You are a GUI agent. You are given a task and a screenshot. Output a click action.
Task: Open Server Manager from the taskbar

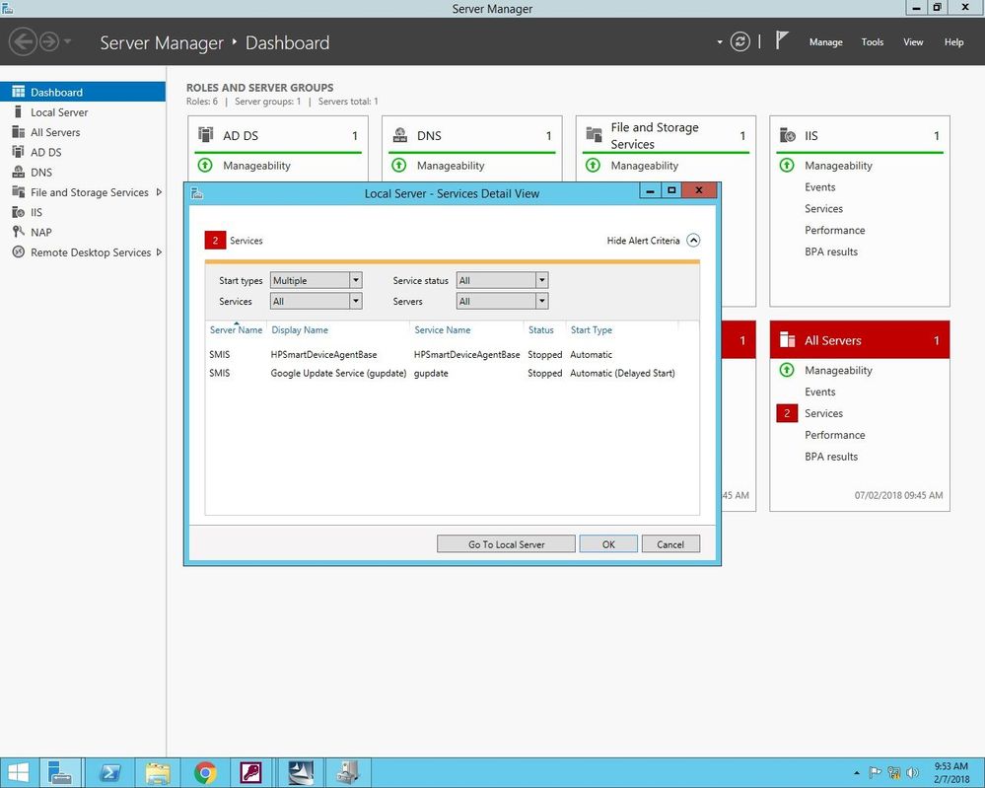tap(60, 773)
